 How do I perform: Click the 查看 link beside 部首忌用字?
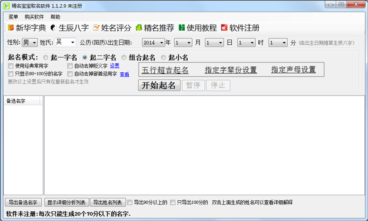tap(125, 74)
